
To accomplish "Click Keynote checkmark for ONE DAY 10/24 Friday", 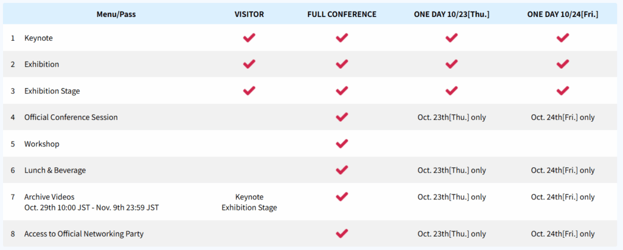I will [563, 38].
